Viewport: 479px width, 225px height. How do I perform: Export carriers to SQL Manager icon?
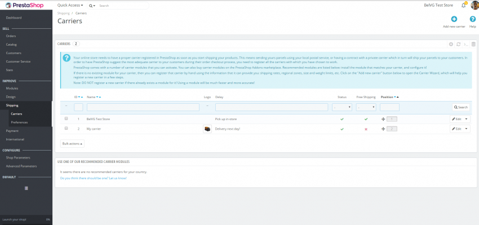coord(473,45)
